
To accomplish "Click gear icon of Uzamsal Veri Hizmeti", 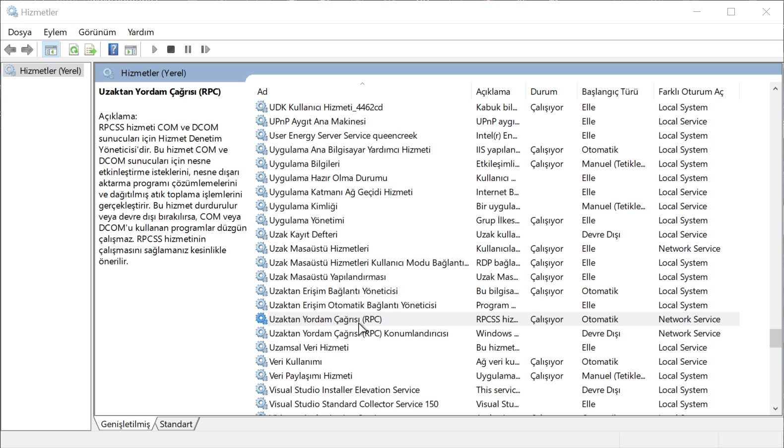I will [261, 347].
